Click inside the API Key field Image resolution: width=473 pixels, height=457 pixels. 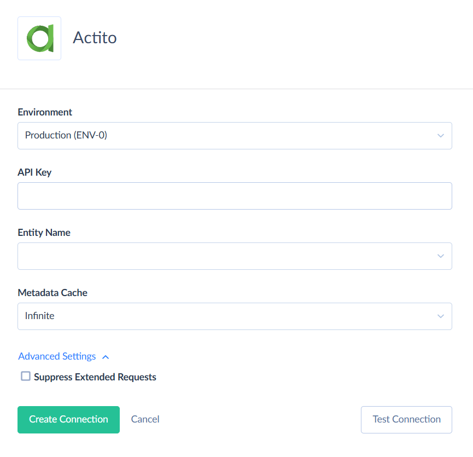pos(235,195)
